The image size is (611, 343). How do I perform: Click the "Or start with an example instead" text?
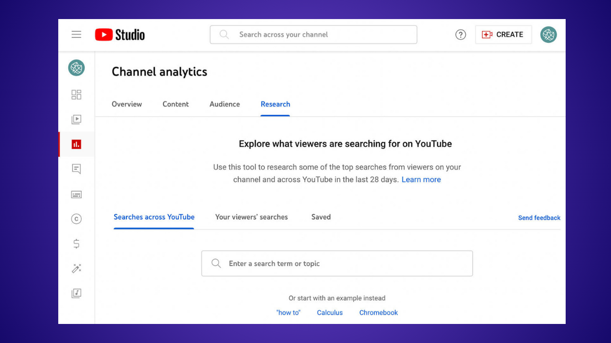337,298
